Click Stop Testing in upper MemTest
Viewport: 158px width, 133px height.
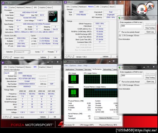tap(150, 28)
